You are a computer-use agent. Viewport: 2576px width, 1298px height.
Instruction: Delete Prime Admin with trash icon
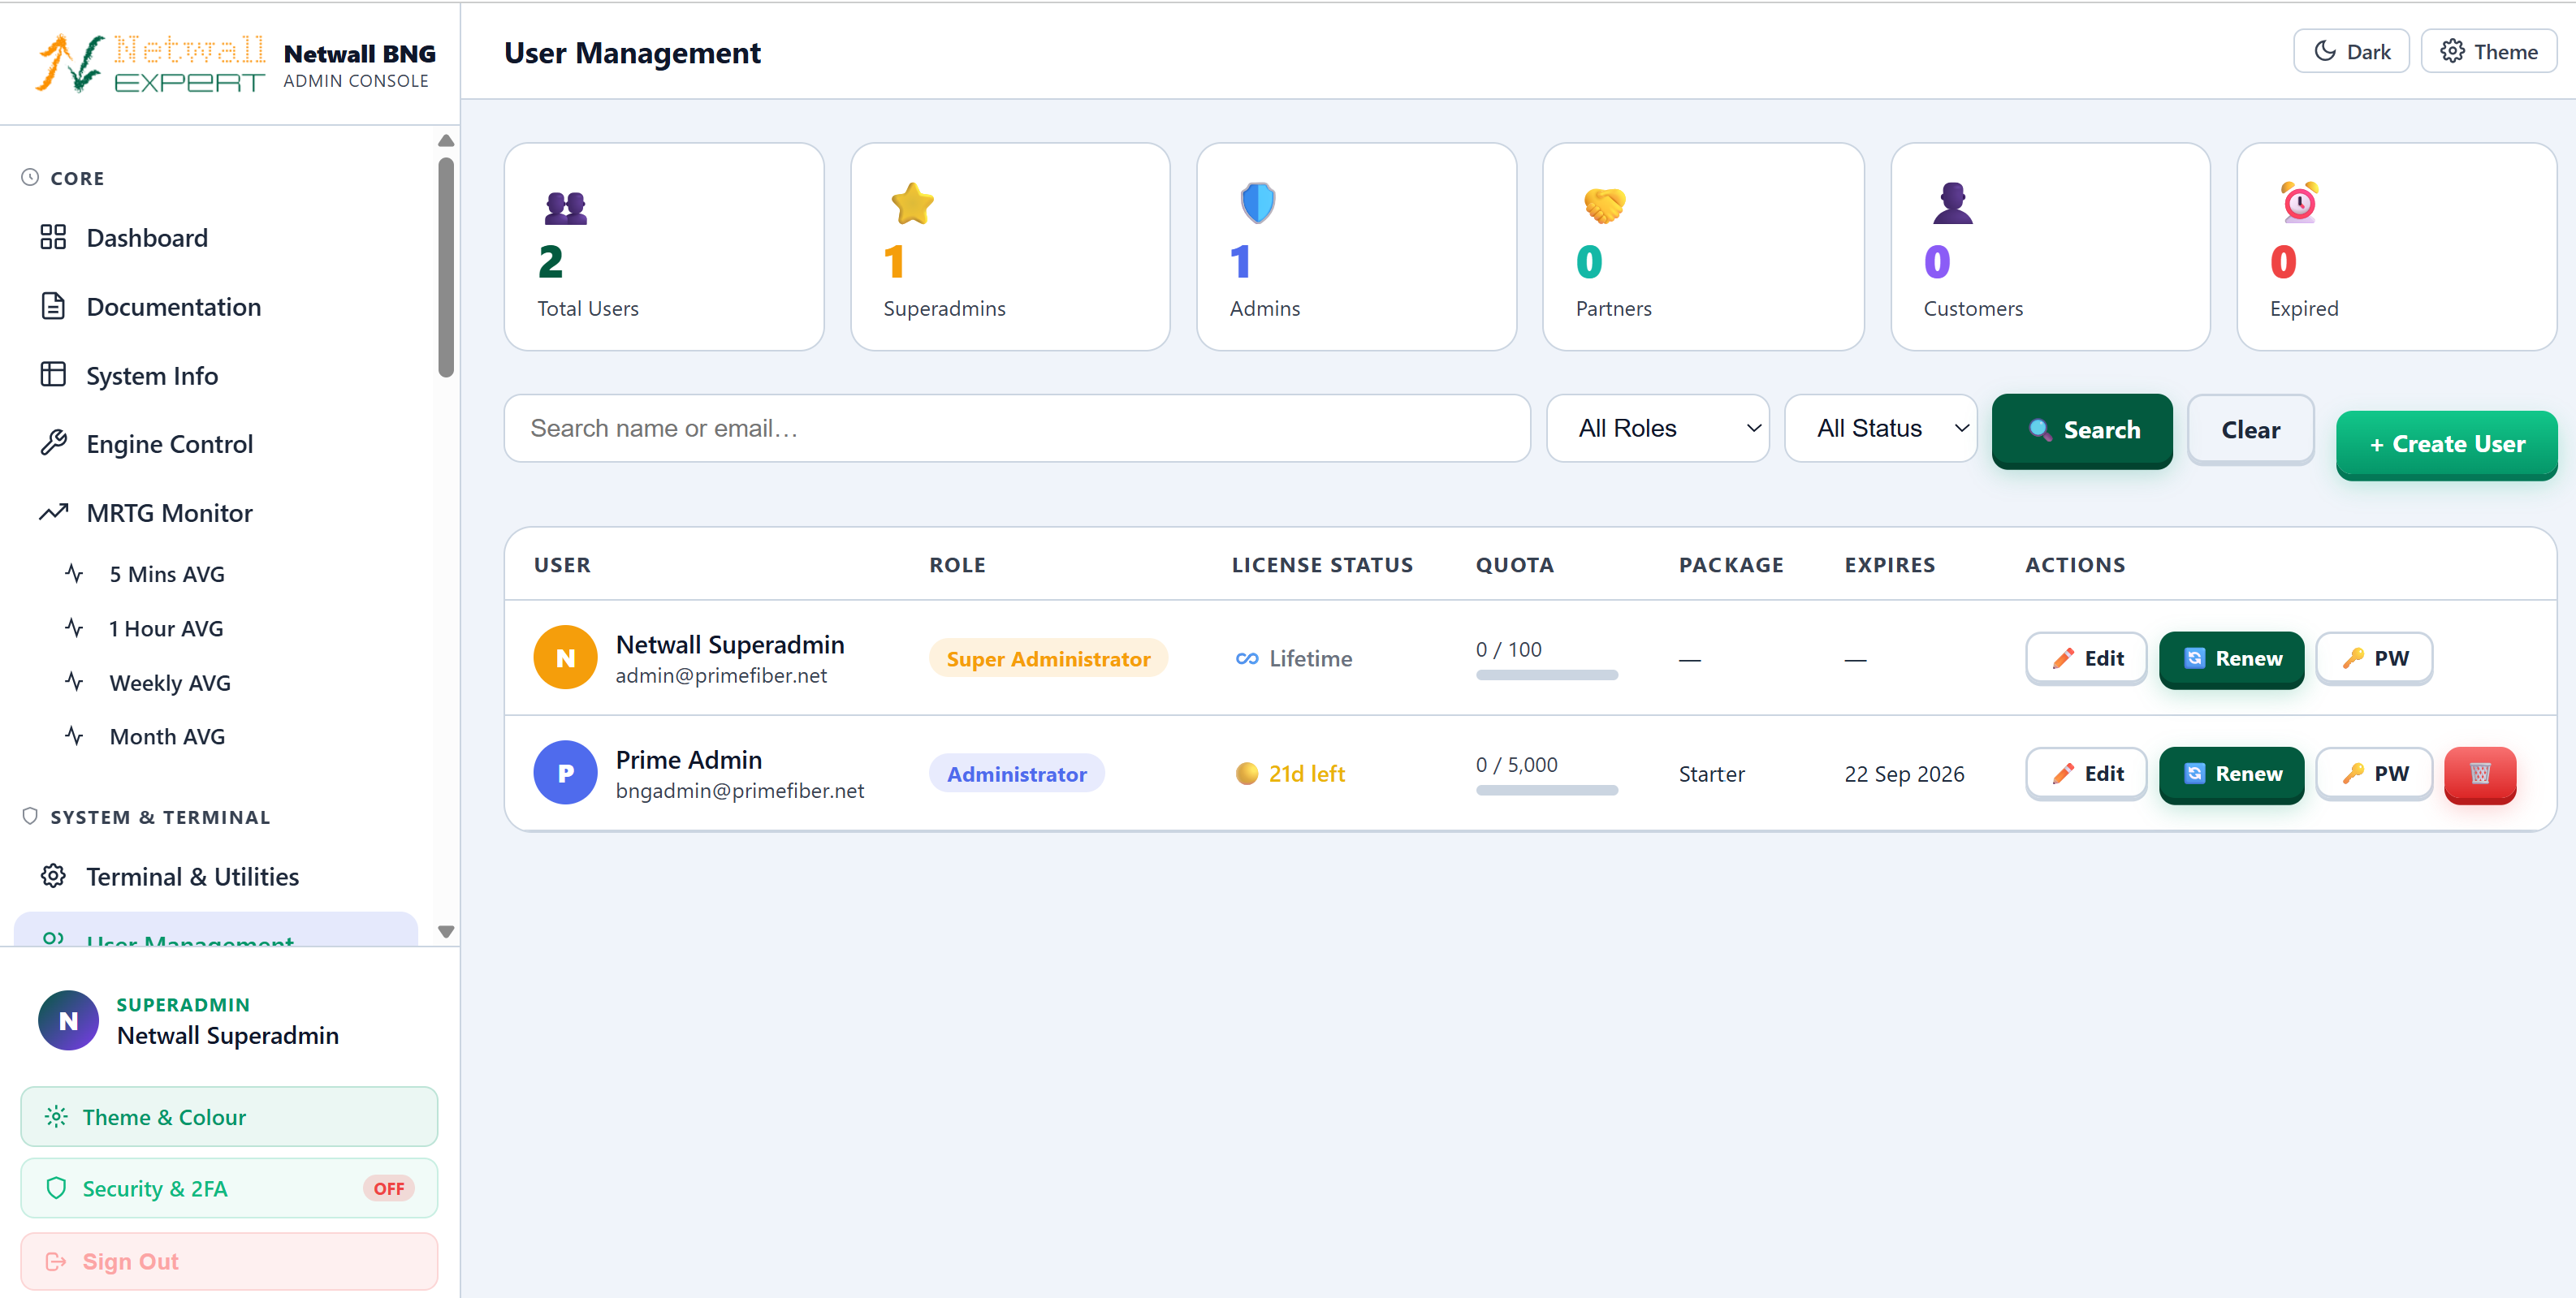coord(2480,774)
